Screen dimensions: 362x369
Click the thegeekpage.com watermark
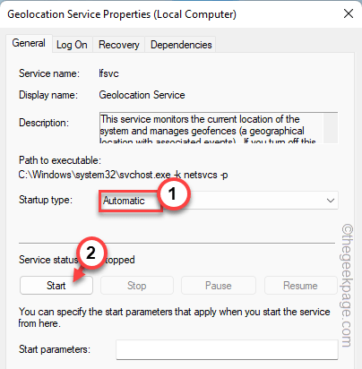(347, 286)
